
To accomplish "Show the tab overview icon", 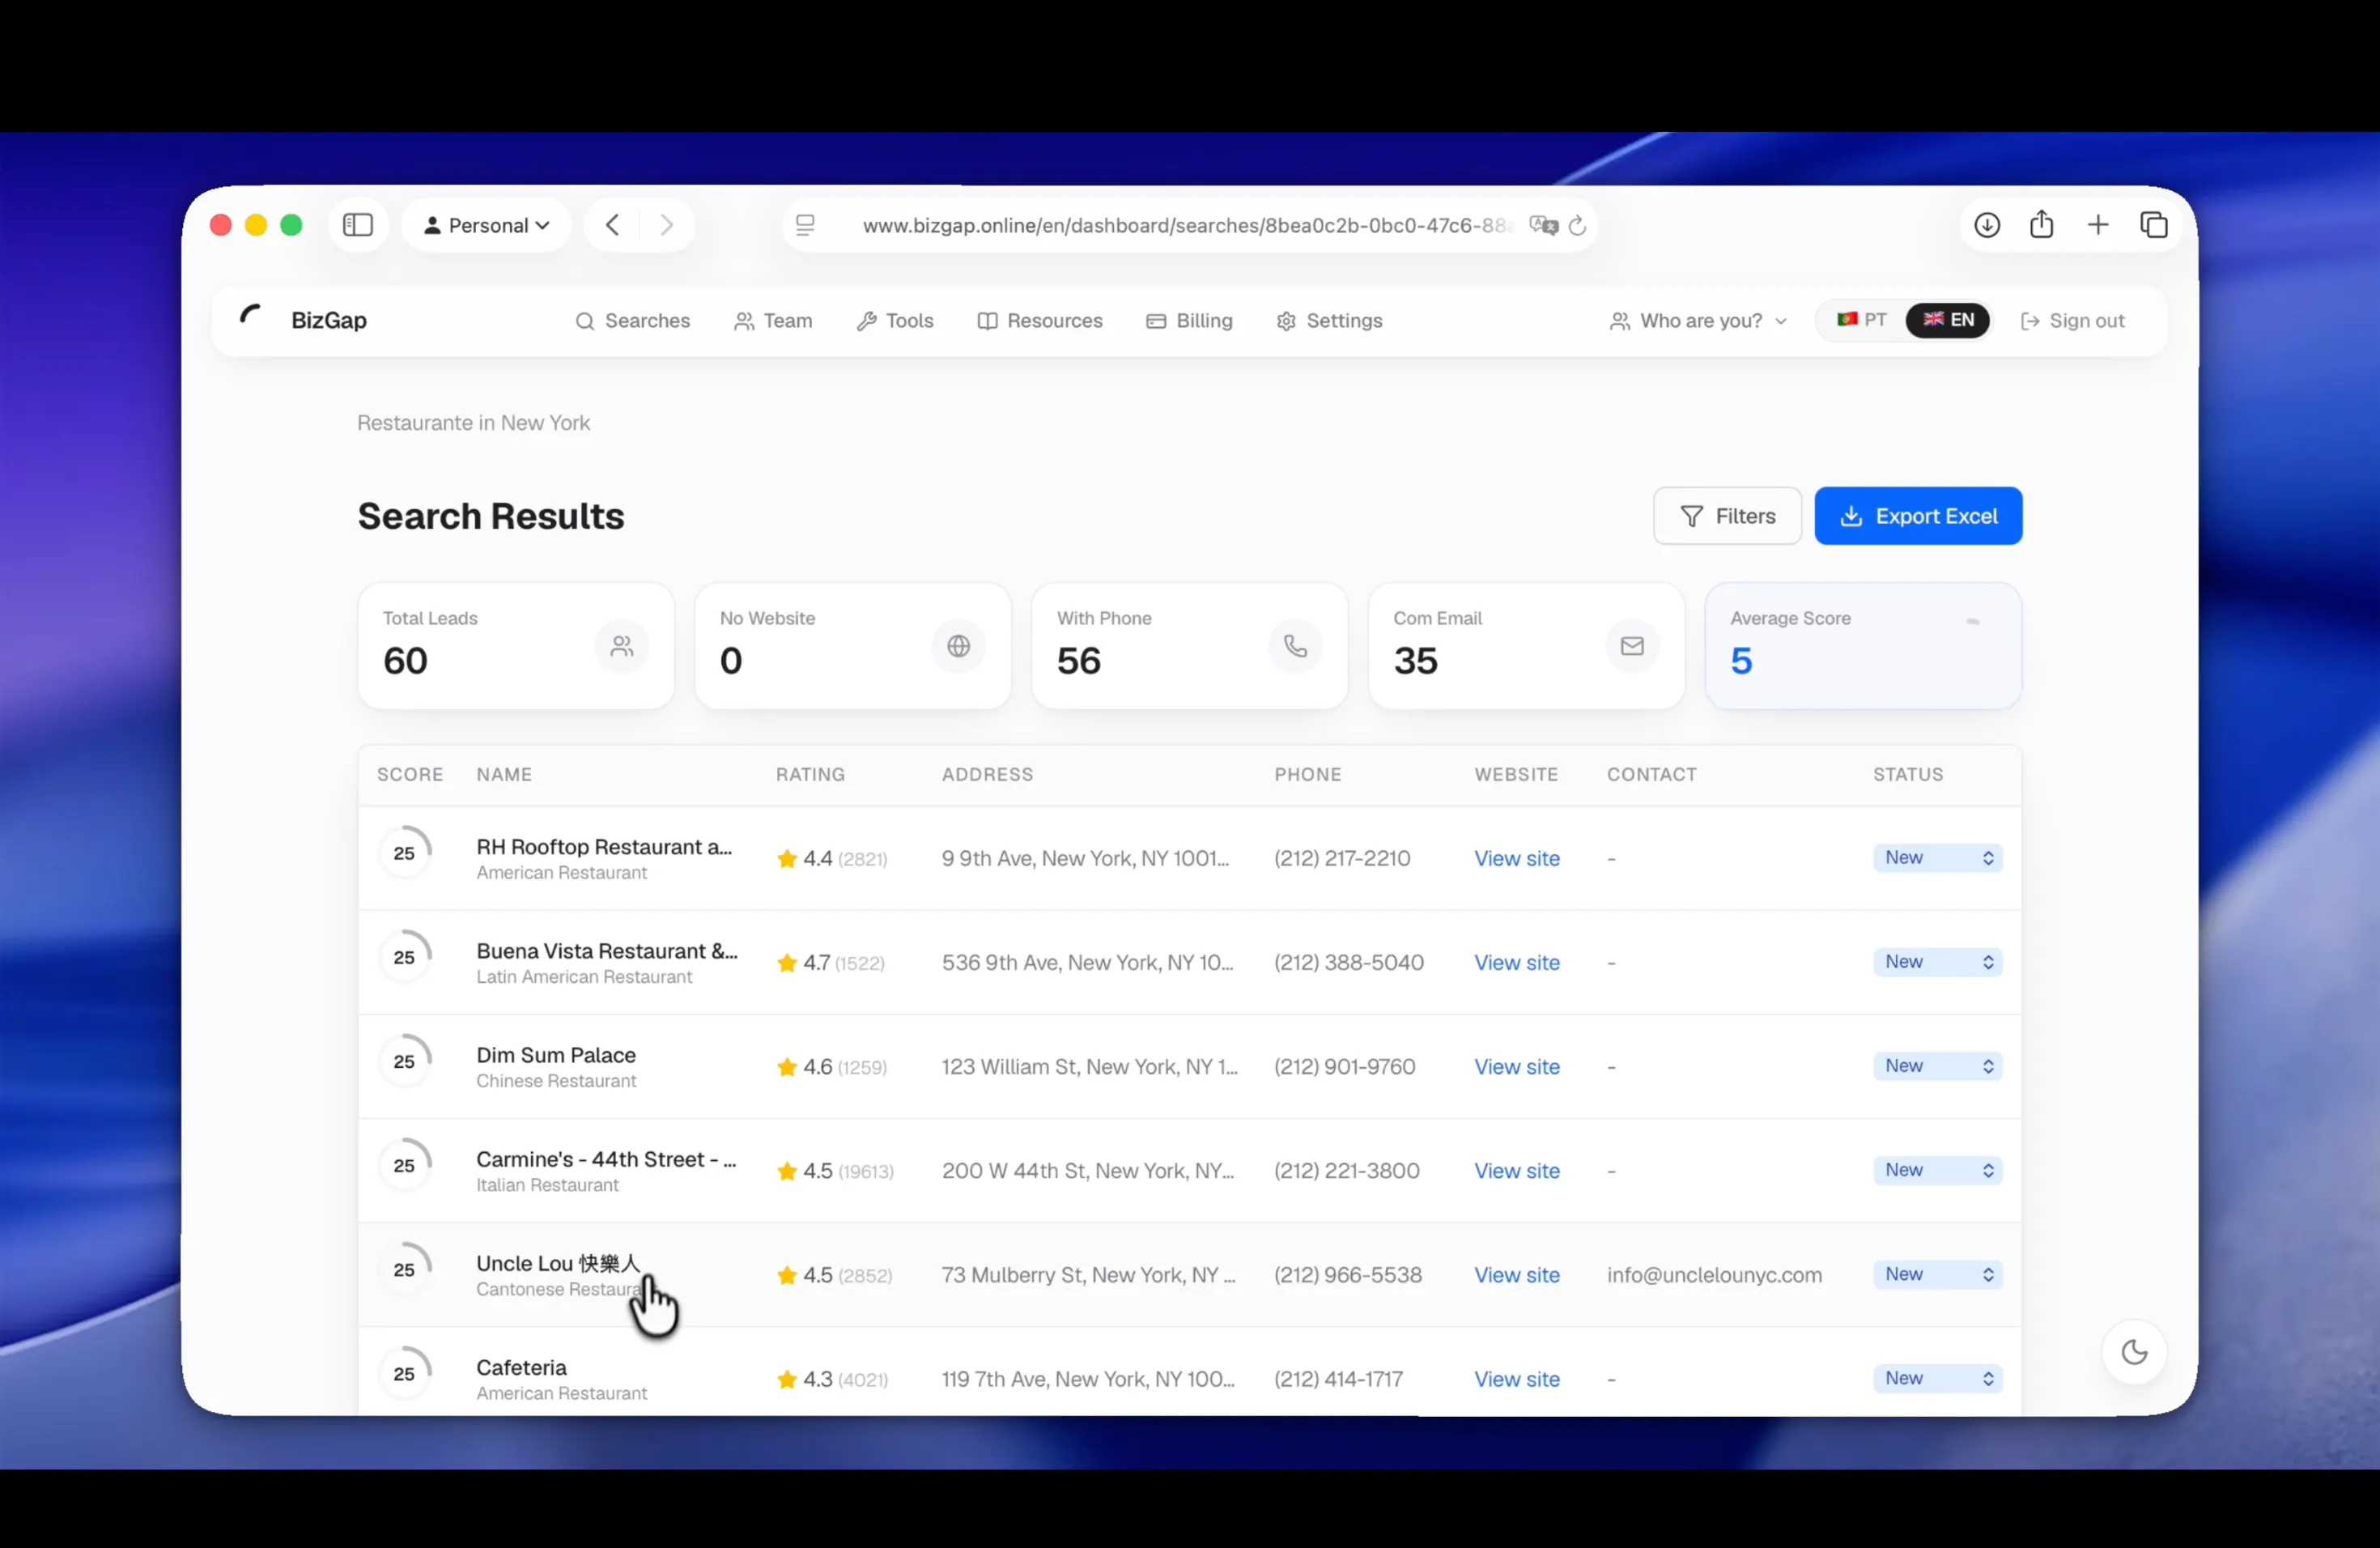I will (x=2154, y=225).
